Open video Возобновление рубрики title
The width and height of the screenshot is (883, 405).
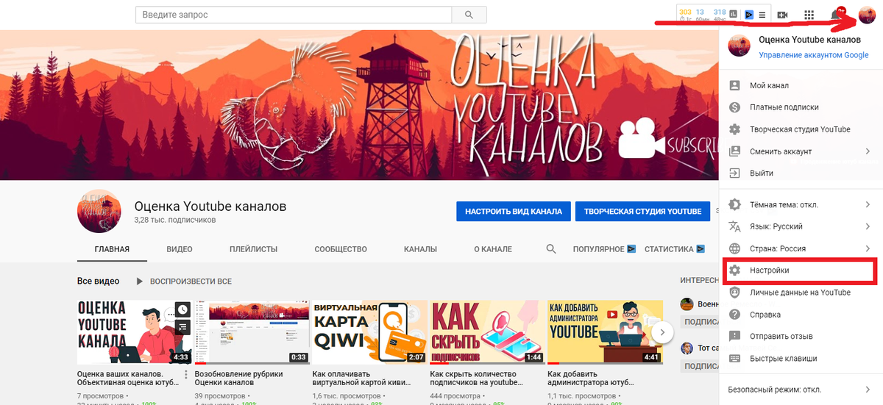tap(238, 379)
